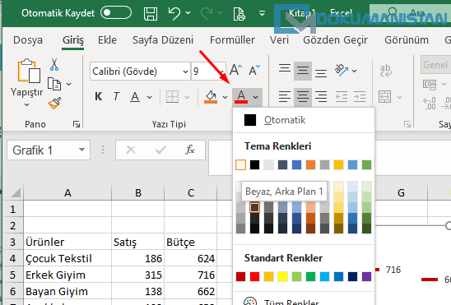Viewport: 451px width, 305px height.
Task: Open underline style dropdown arrow
Action: pyautogui.click(x=149, y=97)
